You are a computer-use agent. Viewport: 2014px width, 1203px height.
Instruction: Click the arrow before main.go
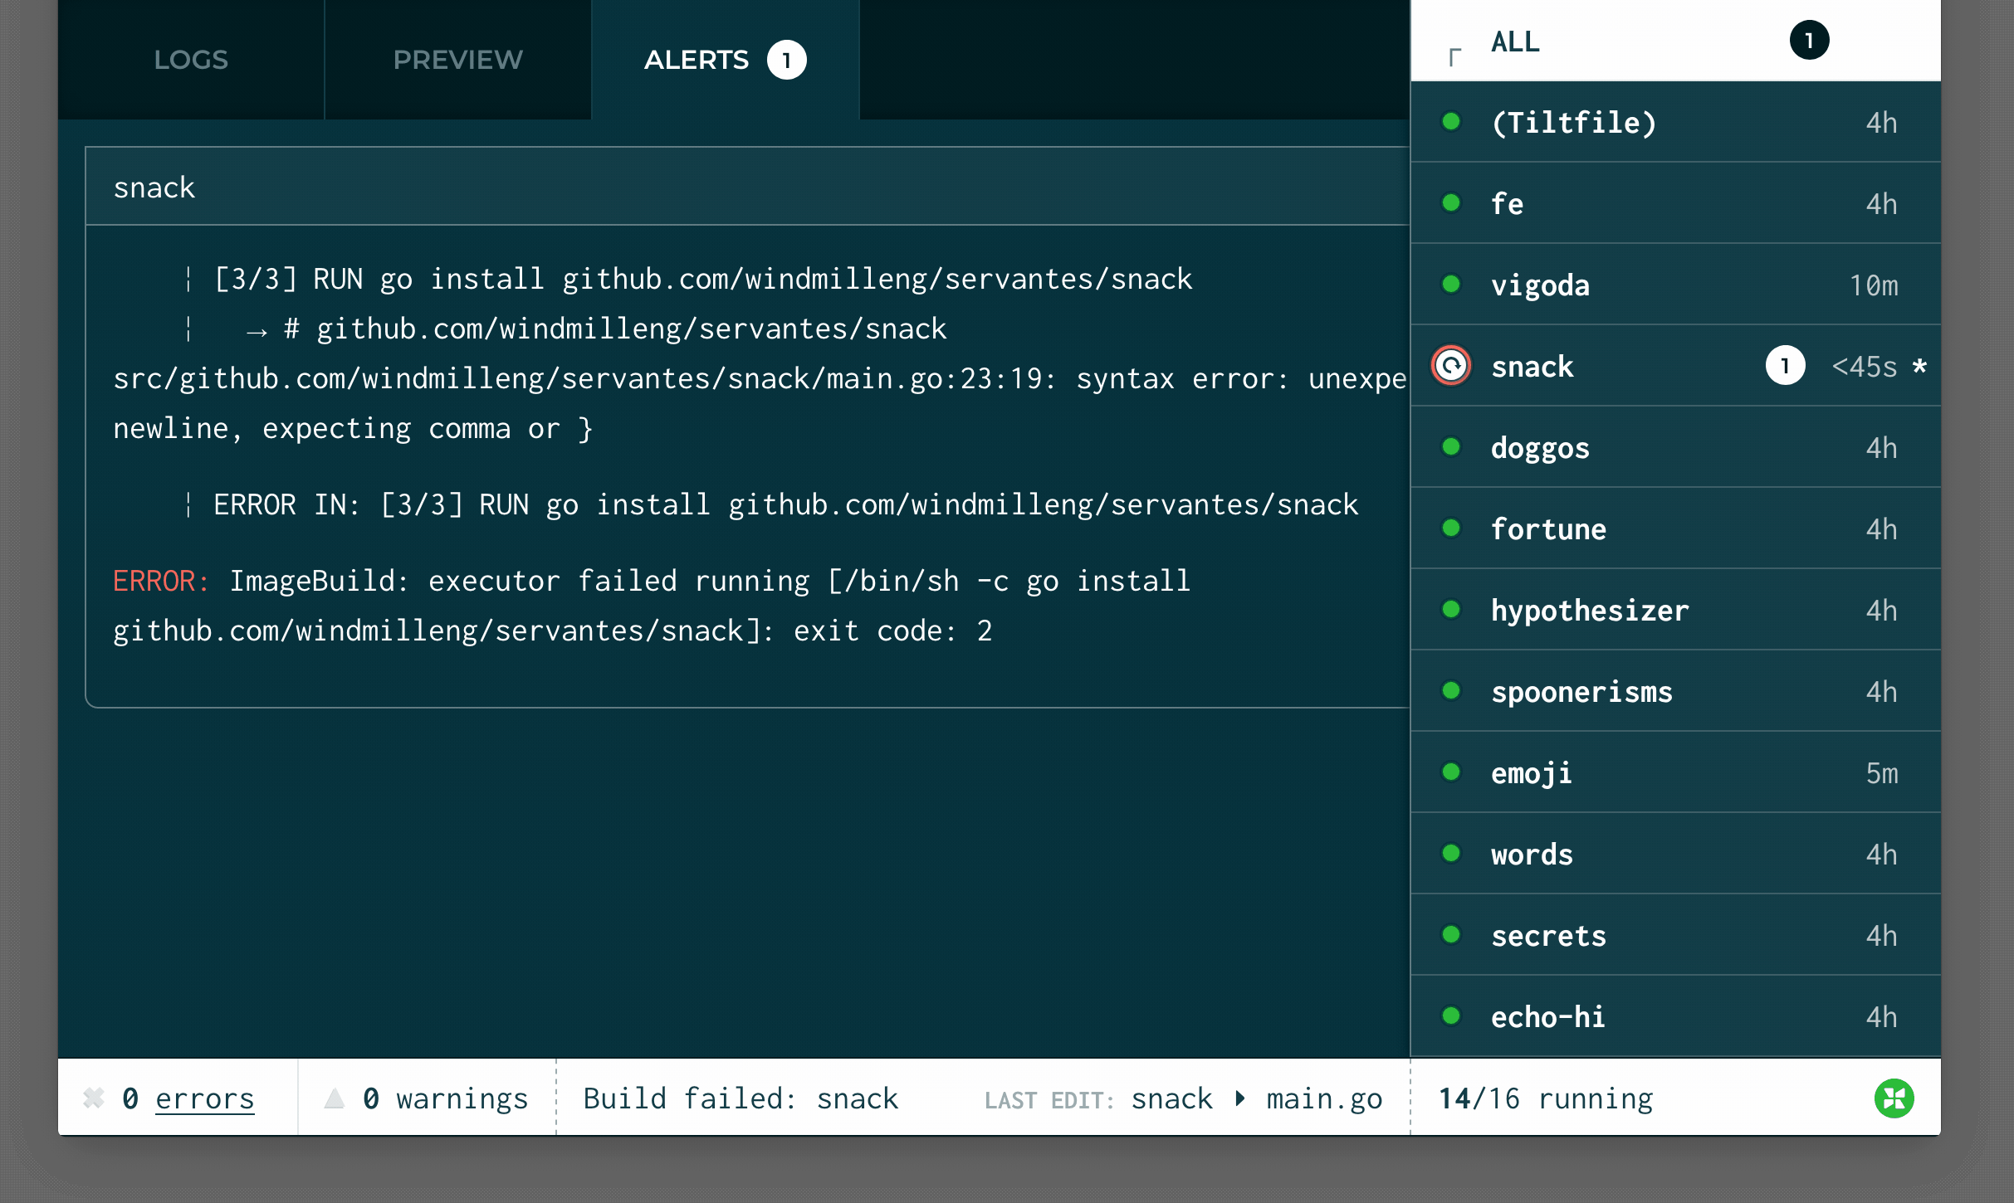coord(1239,1098)
